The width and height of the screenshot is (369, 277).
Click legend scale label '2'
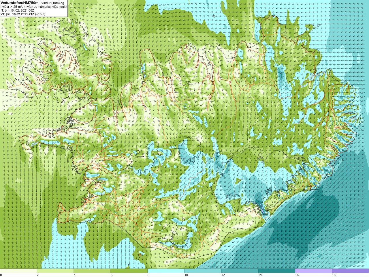(x=38, y=275)
